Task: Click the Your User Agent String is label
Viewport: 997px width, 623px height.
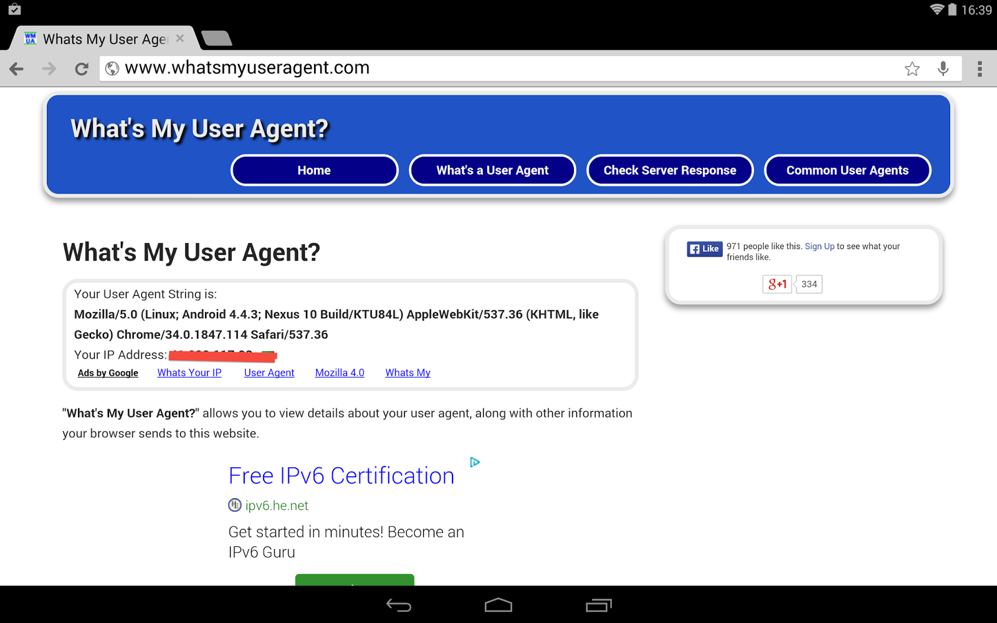Action: [145, 294]
